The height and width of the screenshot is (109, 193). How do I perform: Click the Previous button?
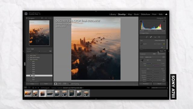pos(146,84)
